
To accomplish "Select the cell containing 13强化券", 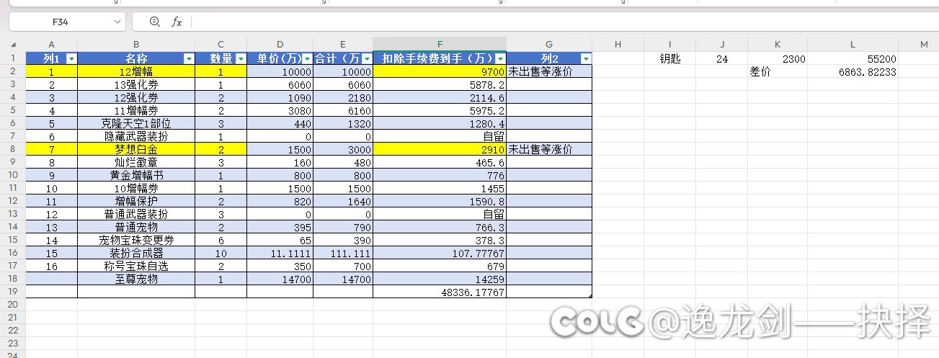I will (136, 84).
